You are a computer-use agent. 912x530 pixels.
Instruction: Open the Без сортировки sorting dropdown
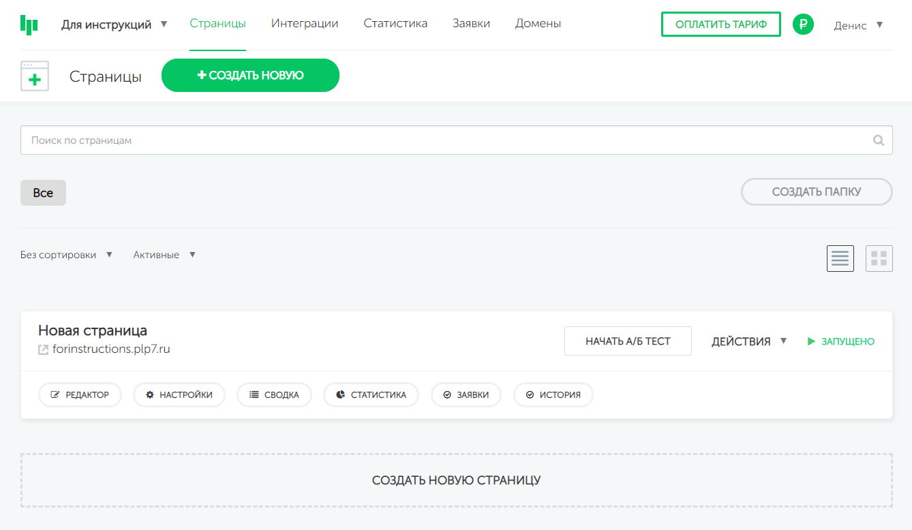coord(66,255)
